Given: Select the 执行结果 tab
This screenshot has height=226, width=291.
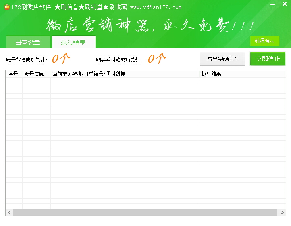Looking at the screenshot, I should (x=74, y=42).
